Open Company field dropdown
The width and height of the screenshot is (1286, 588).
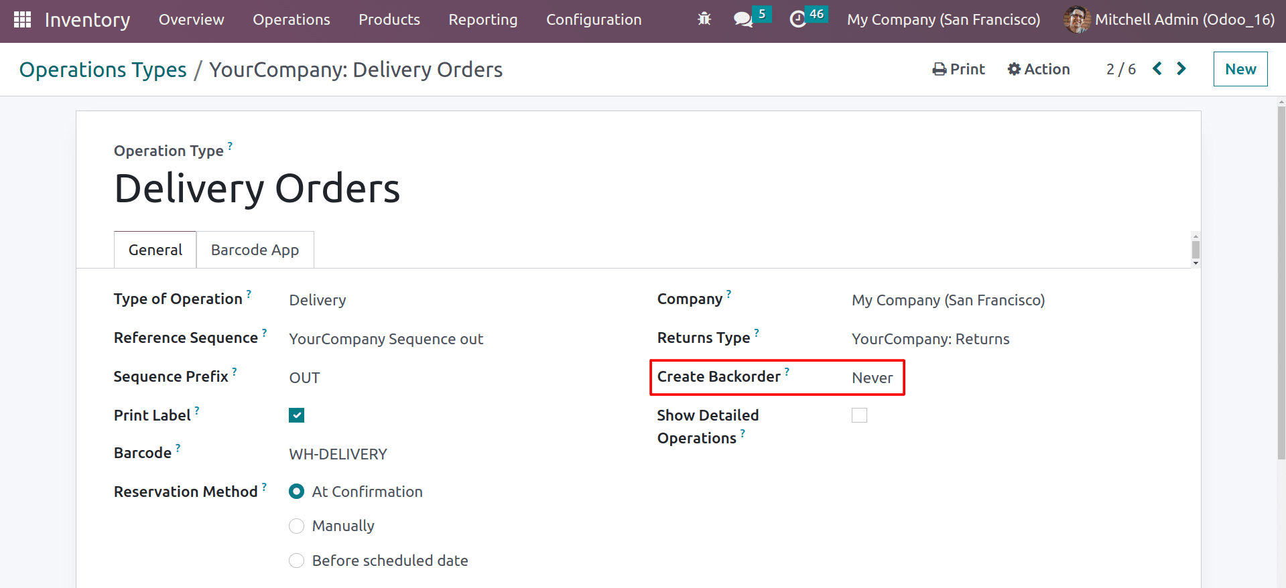coord(948,300)
